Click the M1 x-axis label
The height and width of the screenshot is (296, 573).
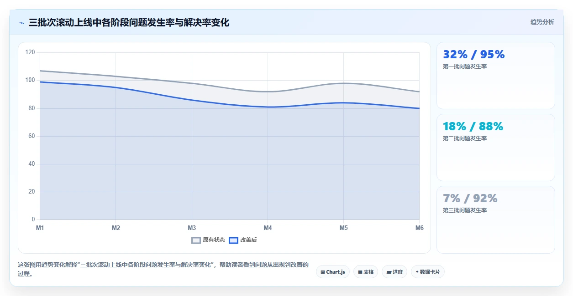pos(40,228)
